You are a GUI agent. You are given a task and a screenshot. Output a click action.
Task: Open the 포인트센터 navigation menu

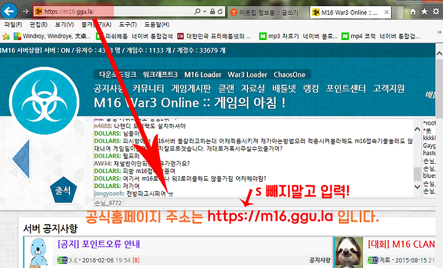[346, 89]
